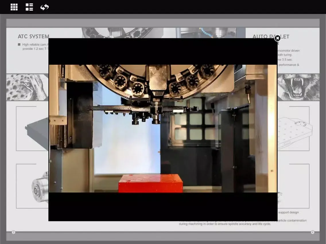The width and height of the screenshot is (326, 244).
Task: Click the "High reliable cam" bullet text
Action: coord(35,44)
